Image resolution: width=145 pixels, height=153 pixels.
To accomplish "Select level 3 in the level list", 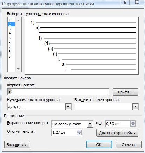I will [12, 29].
